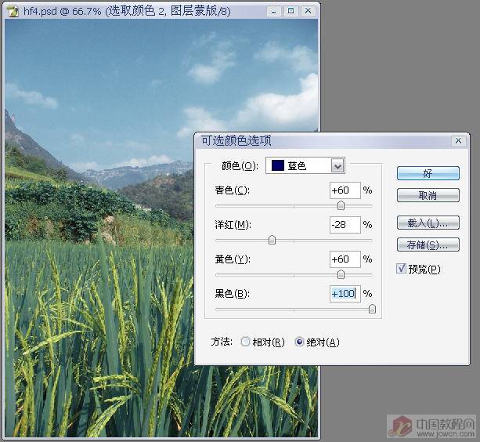The width and height of the screenshot is (480, 442).
Task: Select the 绝对 method radio button
Action: (x=299, y=342)
